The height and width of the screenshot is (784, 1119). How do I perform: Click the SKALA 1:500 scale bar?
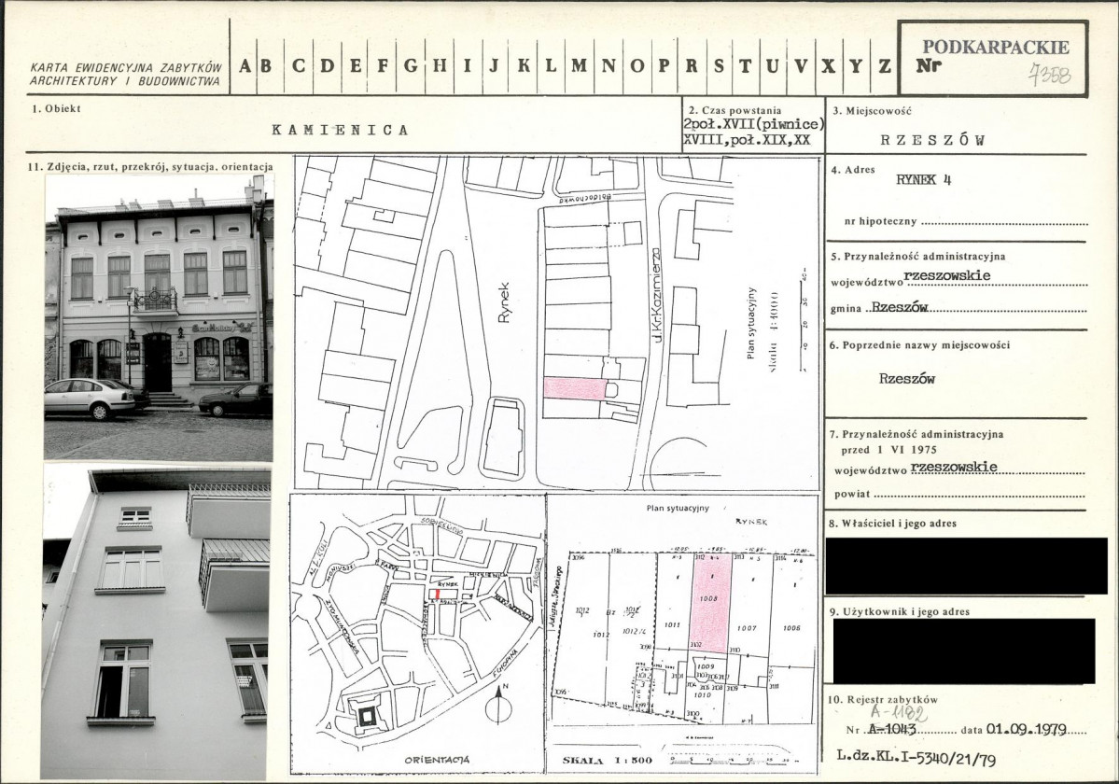(728, 754)
